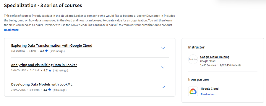Click the star icon on Developing Data Models row
The height and width of the screenshot is (106, 266).
coord(50,90)
